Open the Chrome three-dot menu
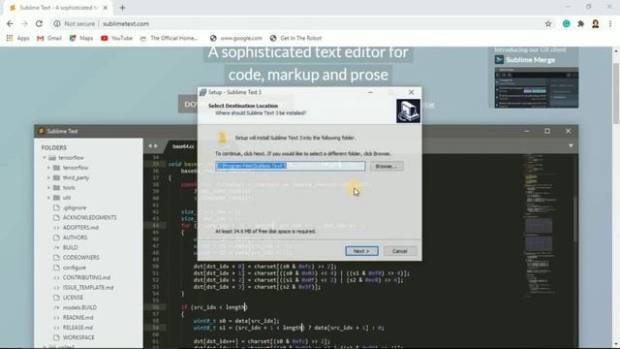 coord(610,23)
